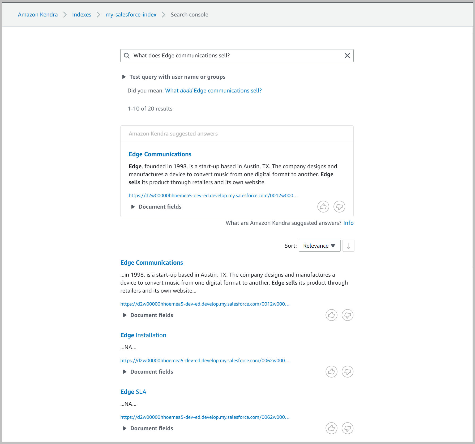475x444 pixels.
Task: Open URL under Edge SLA result
Action: [205, 417]
